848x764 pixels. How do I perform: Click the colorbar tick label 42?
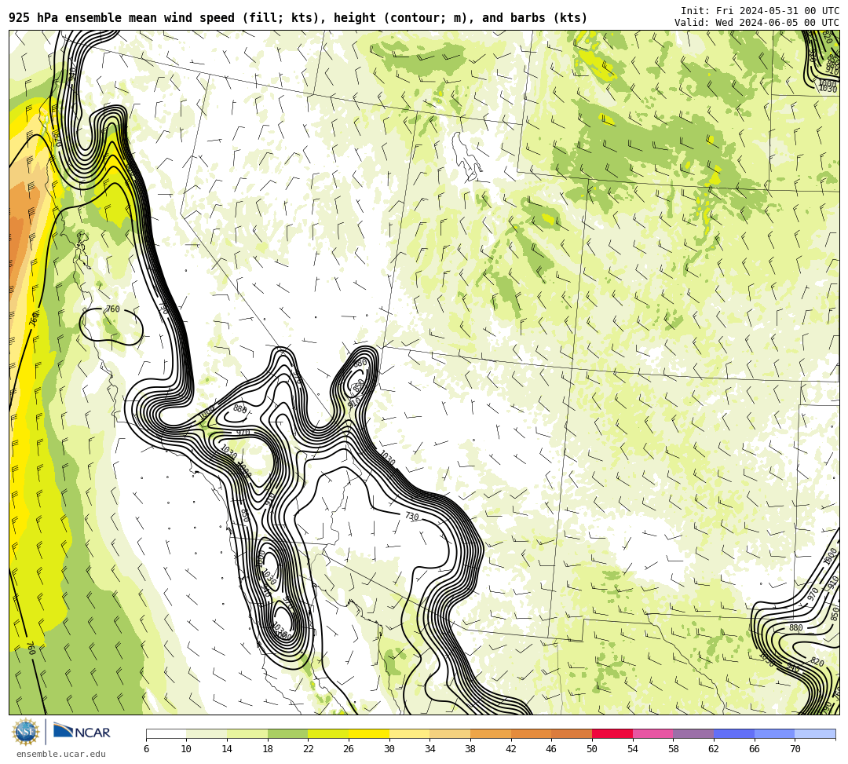[x=511, y=749]
